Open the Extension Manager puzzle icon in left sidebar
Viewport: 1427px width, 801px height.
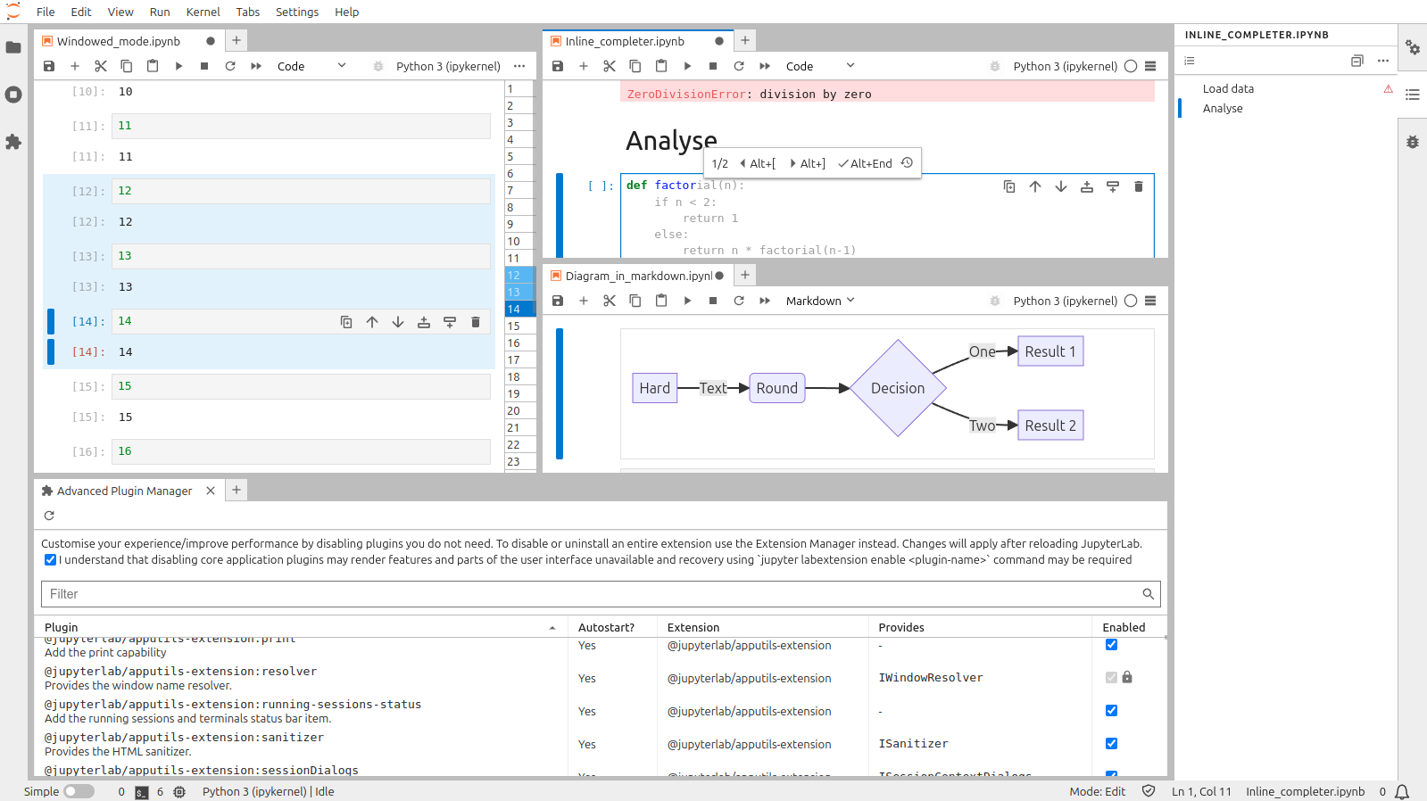(x=13, y=142)
